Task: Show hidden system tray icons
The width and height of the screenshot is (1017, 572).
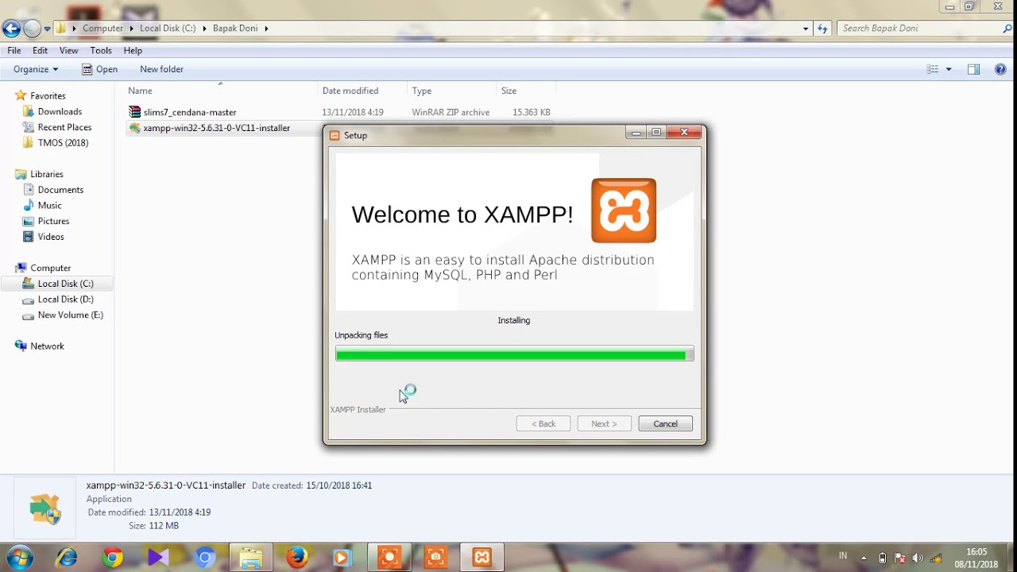Action: tap(864, 558)
